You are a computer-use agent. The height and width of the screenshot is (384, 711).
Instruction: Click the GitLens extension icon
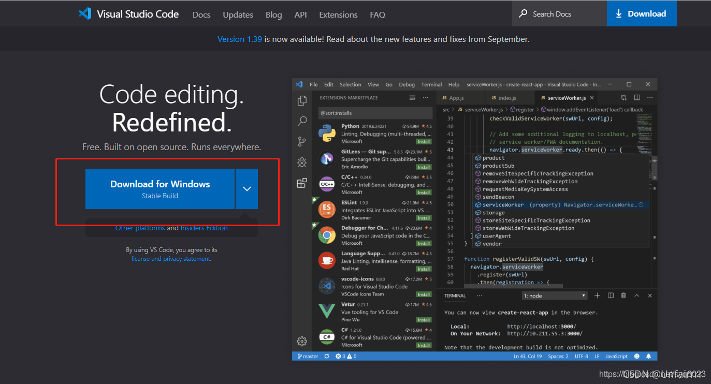327,159
